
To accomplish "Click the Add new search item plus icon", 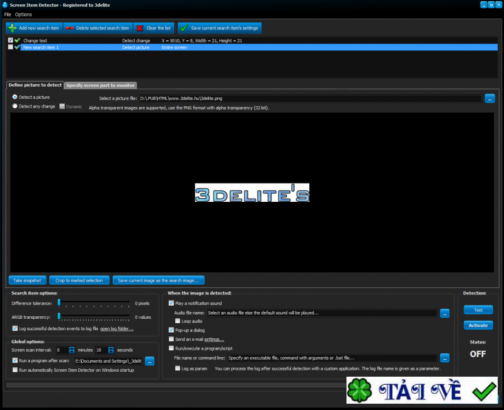I will click(x=11, y=28).
